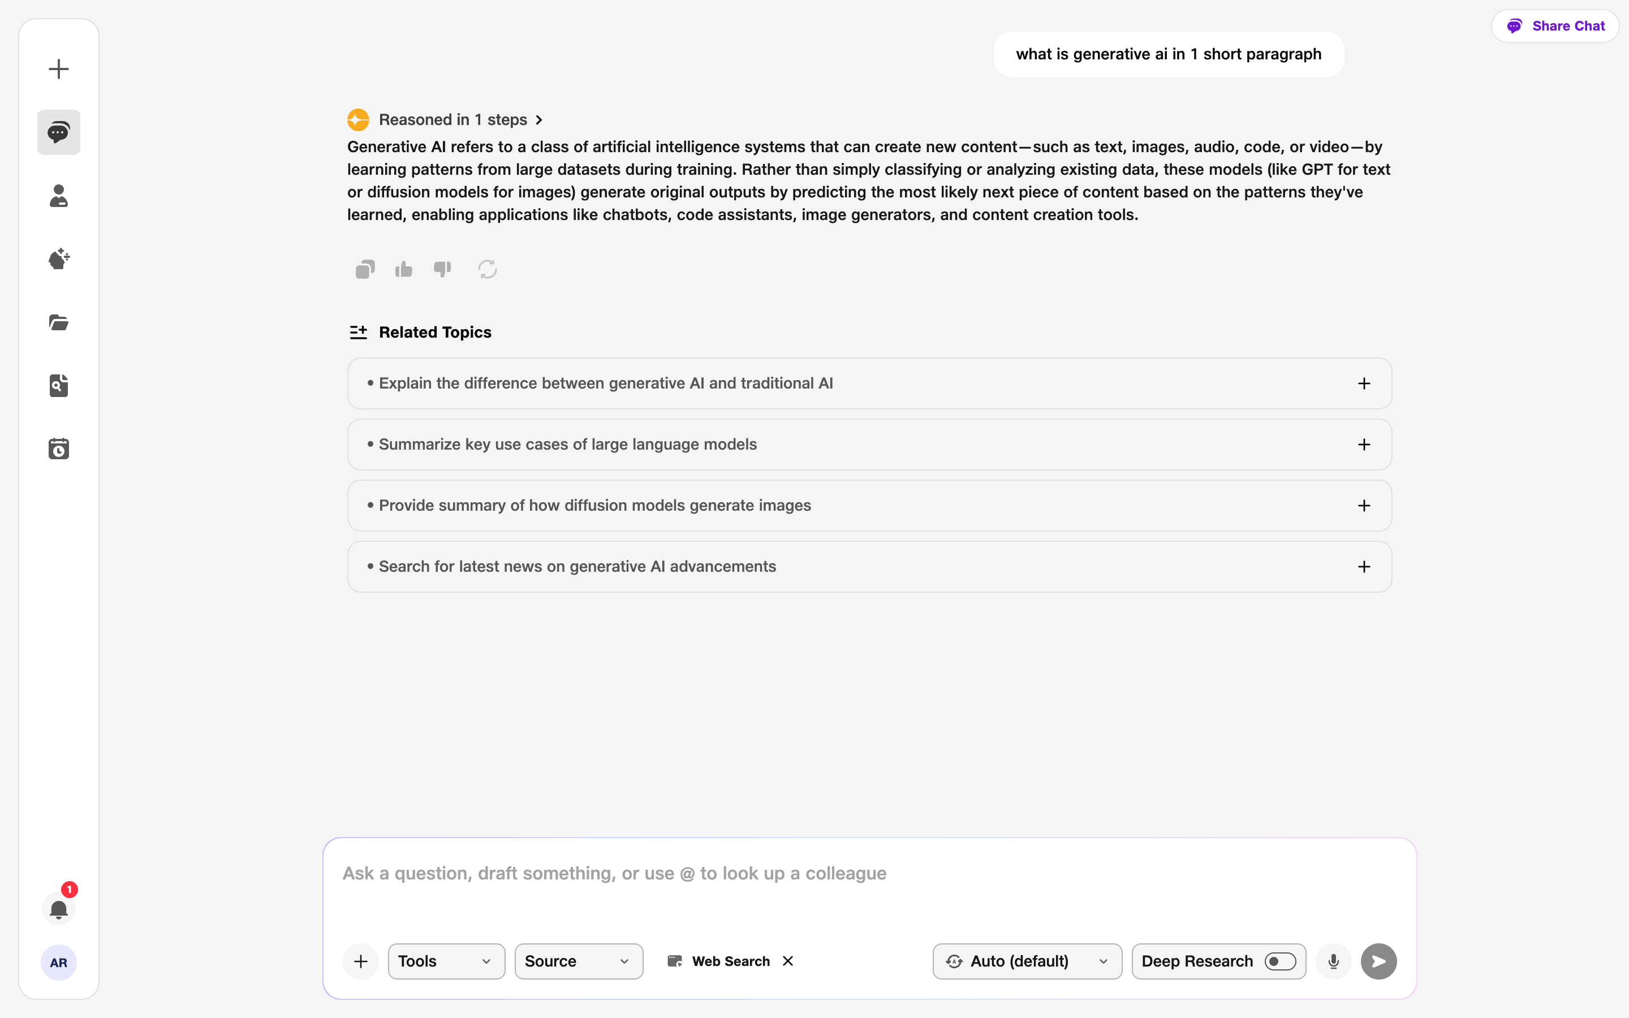Viewport: 1629px width, 1018px height.
Task: Toggle the Deep Research switch
Action: pyautogui.click(x=1279, y=961)
